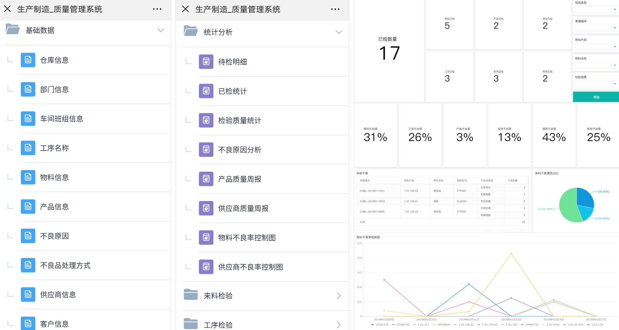
Task: Click the 筛选 filter button
Action: pyautogui.click(x=596, y=97)
